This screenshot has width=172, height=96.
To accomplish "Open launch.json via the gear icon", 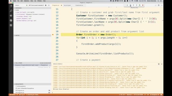I will (46, 5).
